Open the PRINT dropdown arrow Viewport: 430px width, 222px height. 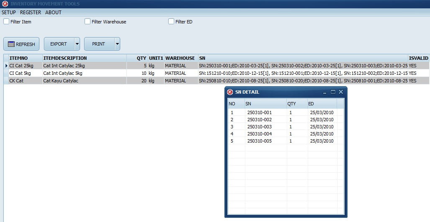tap(117, 44)
